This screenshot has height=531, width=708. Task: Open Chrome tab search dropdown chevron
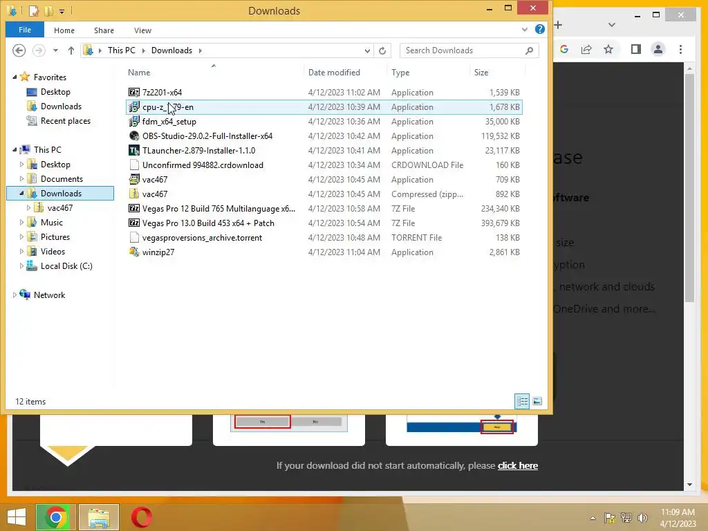pos(612,25)
